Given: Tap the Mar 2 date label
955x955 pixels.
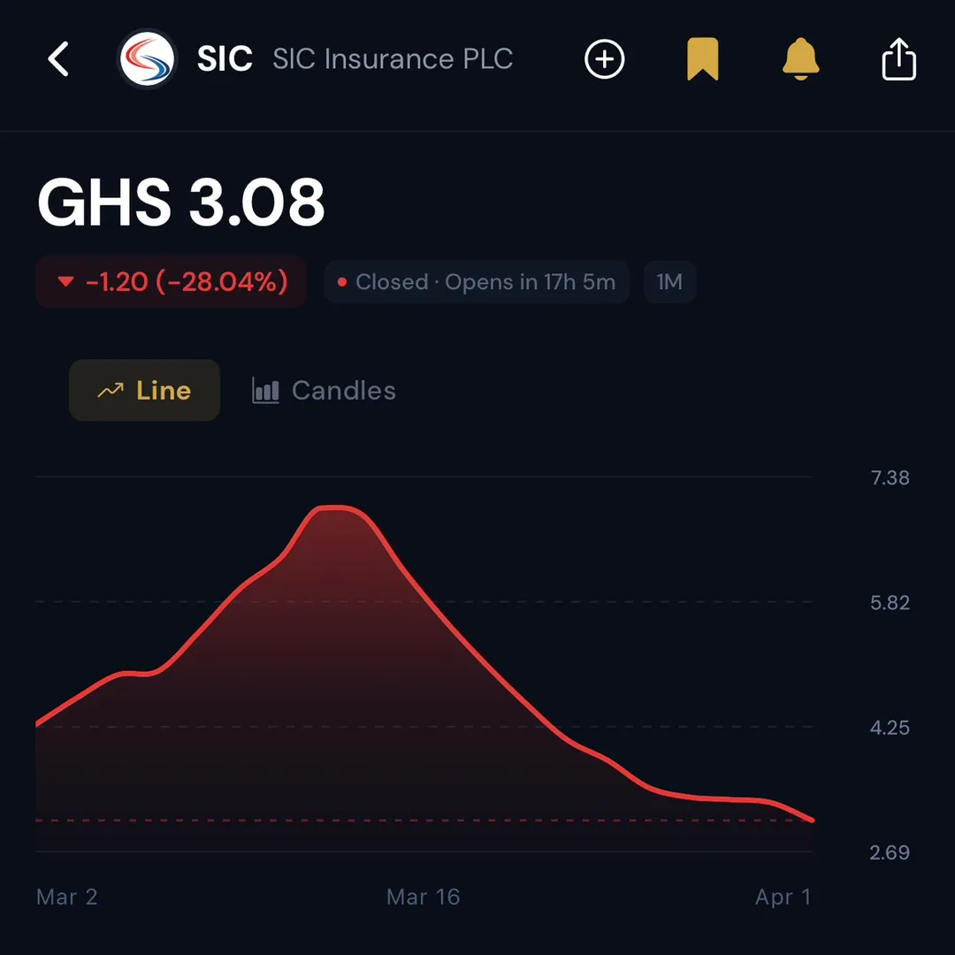Looking at the screenshot, I should click(x=67, y=897).
